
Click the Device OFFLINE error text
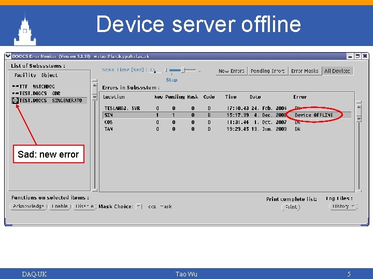pos(314,115)
